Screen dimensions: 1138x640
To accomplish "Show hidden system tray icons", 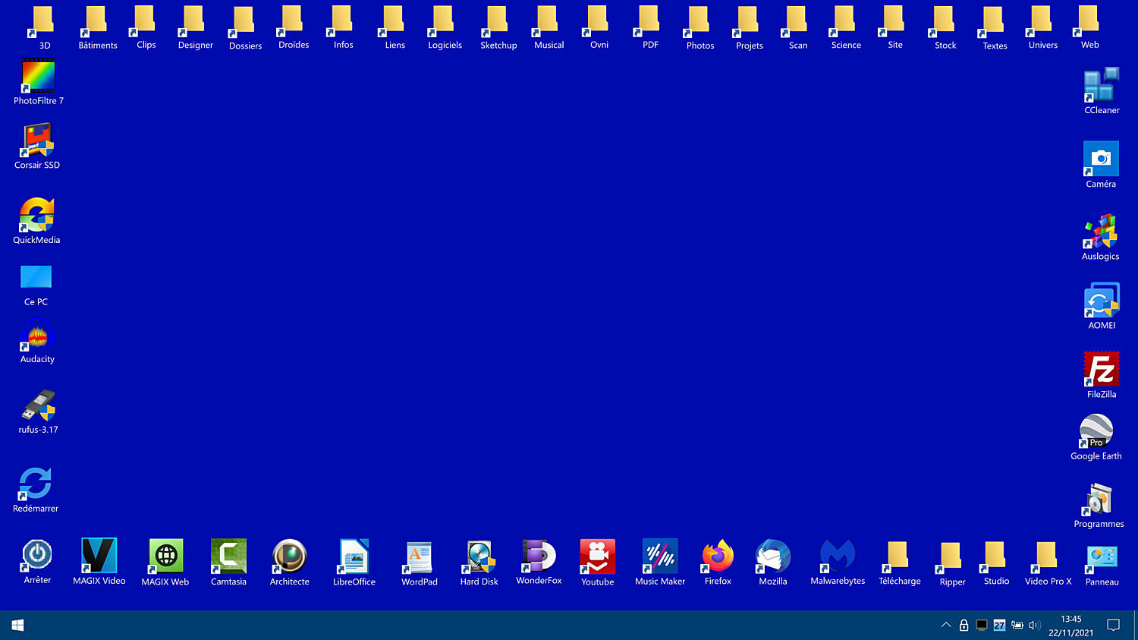I will click(x=946, y=625).
